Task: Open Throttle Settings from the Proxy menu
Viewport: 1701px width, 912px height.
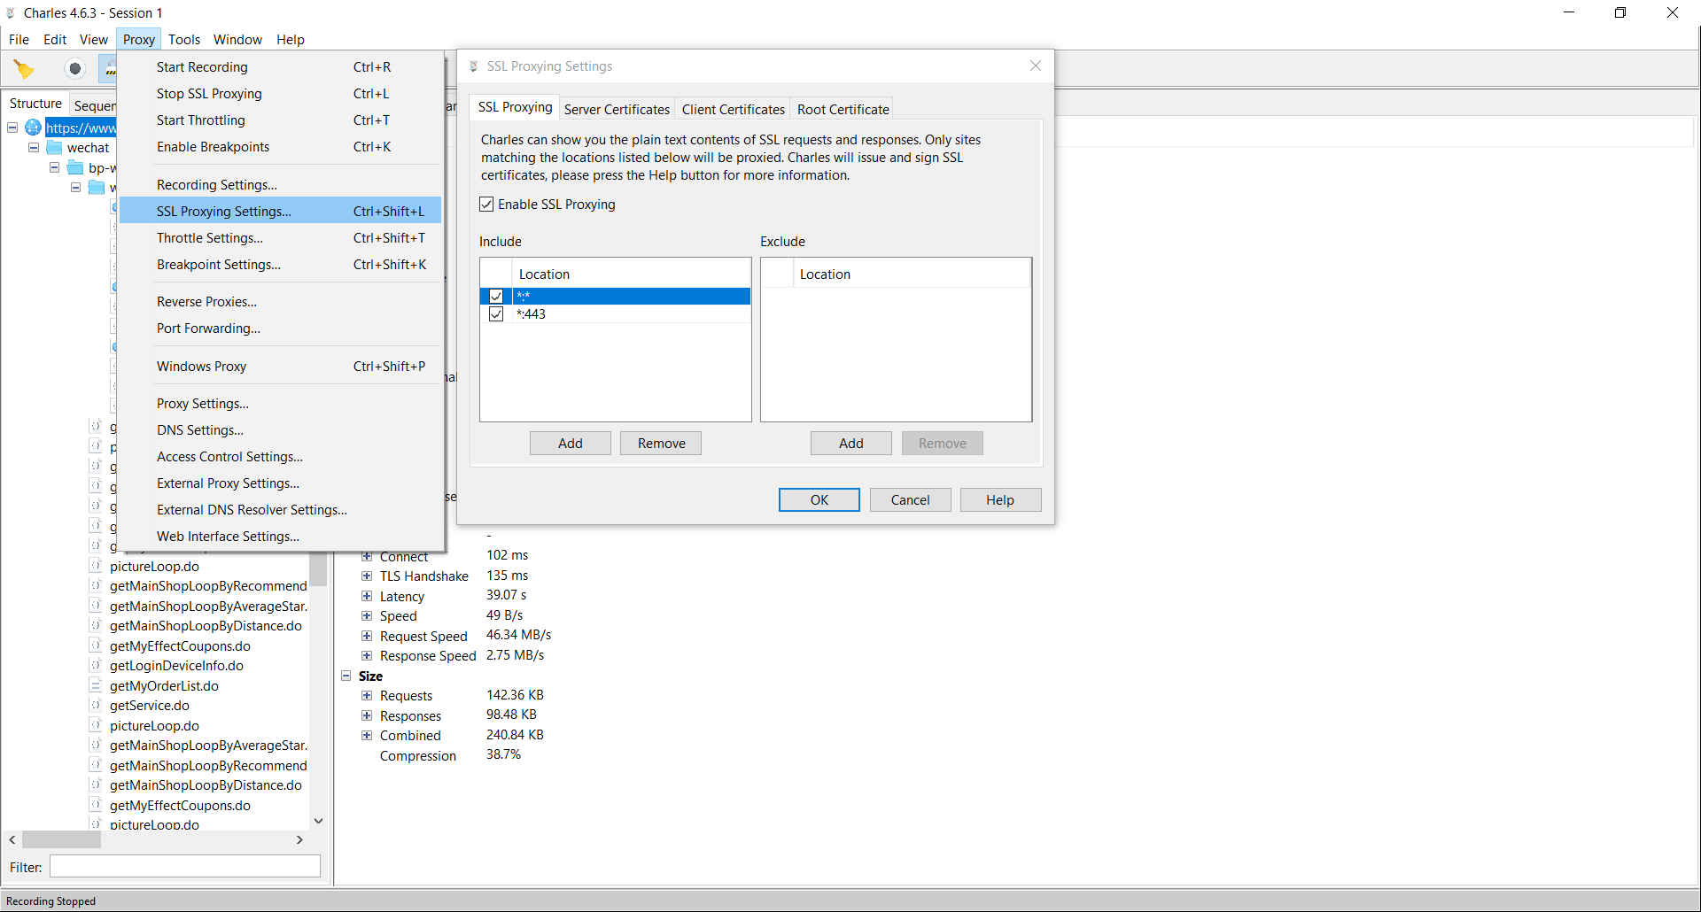Action: (280, 238)
